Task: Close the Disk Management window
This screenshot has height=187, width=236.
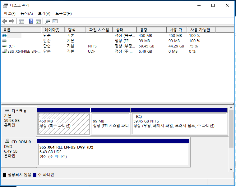Action: pyautogui.click(x=227, y=5)
